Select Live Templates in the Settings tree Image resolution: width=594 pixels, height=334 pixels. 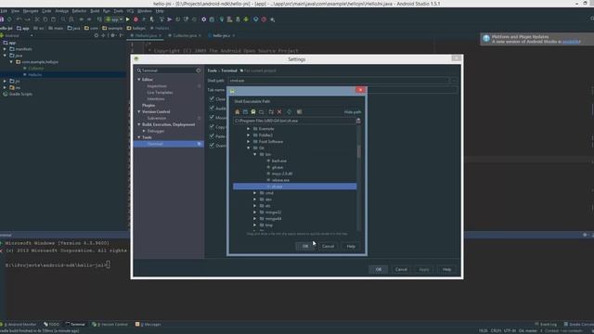point(160,93)
